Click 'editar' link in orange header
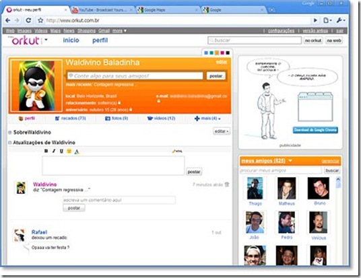Screen dimensions: 361x278 pyautogui.click(x=222, y=62)
